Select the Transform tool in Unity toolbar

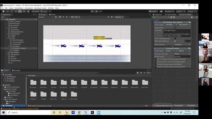point(24,12)
